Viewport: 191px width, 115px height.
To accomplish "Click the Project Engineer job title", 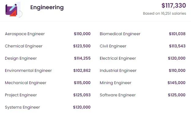I will pyautogui.click(x=21, y=95).
